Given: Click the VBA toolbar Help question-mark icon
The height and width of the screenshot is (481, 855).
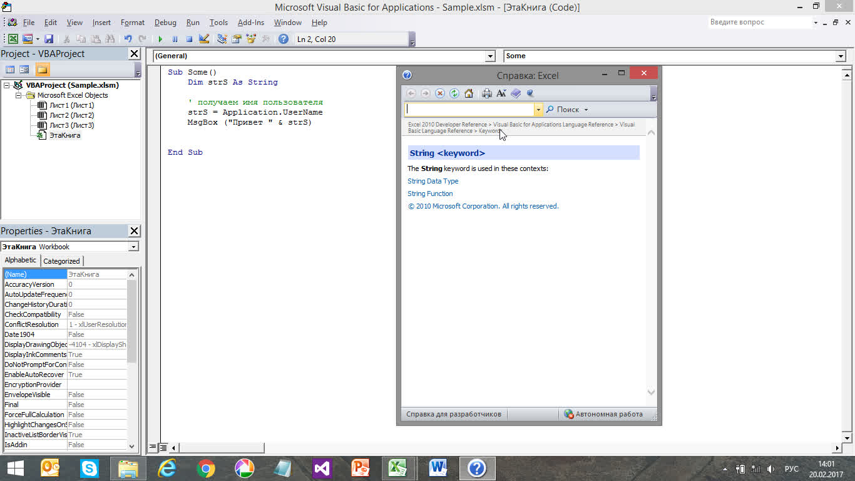Looking at the screenshot, I should pos(284,39).
